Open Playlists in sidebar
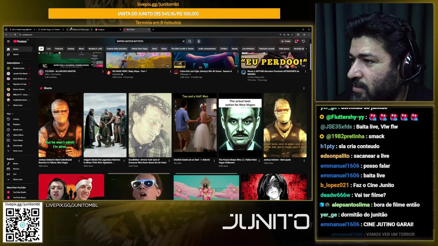 (x=19, y=124)
